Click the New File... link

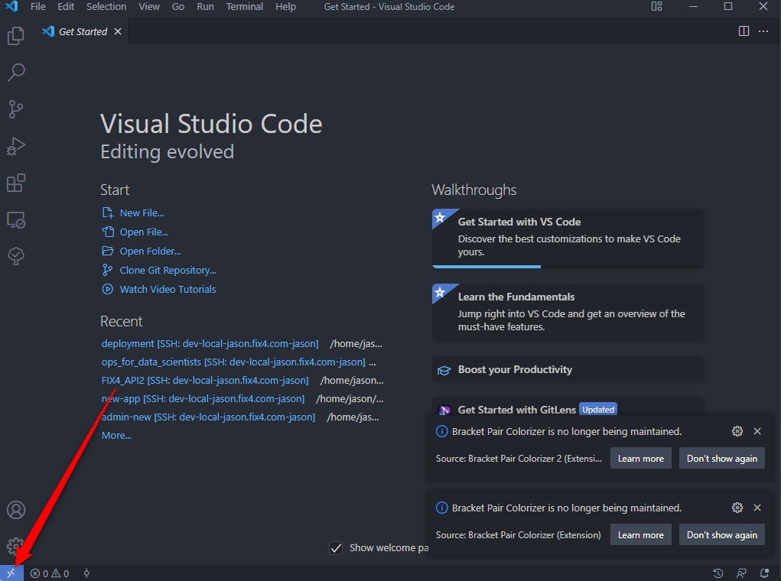coord(142,213)
